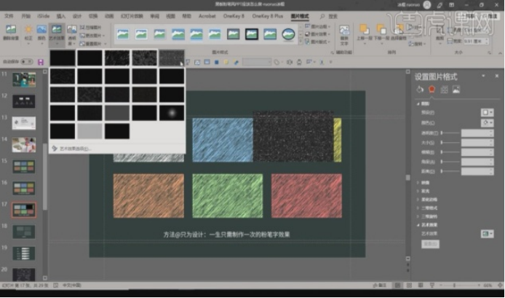
Task: Open Picture tab icon in format pane
Action: click(x=456, y=90)
